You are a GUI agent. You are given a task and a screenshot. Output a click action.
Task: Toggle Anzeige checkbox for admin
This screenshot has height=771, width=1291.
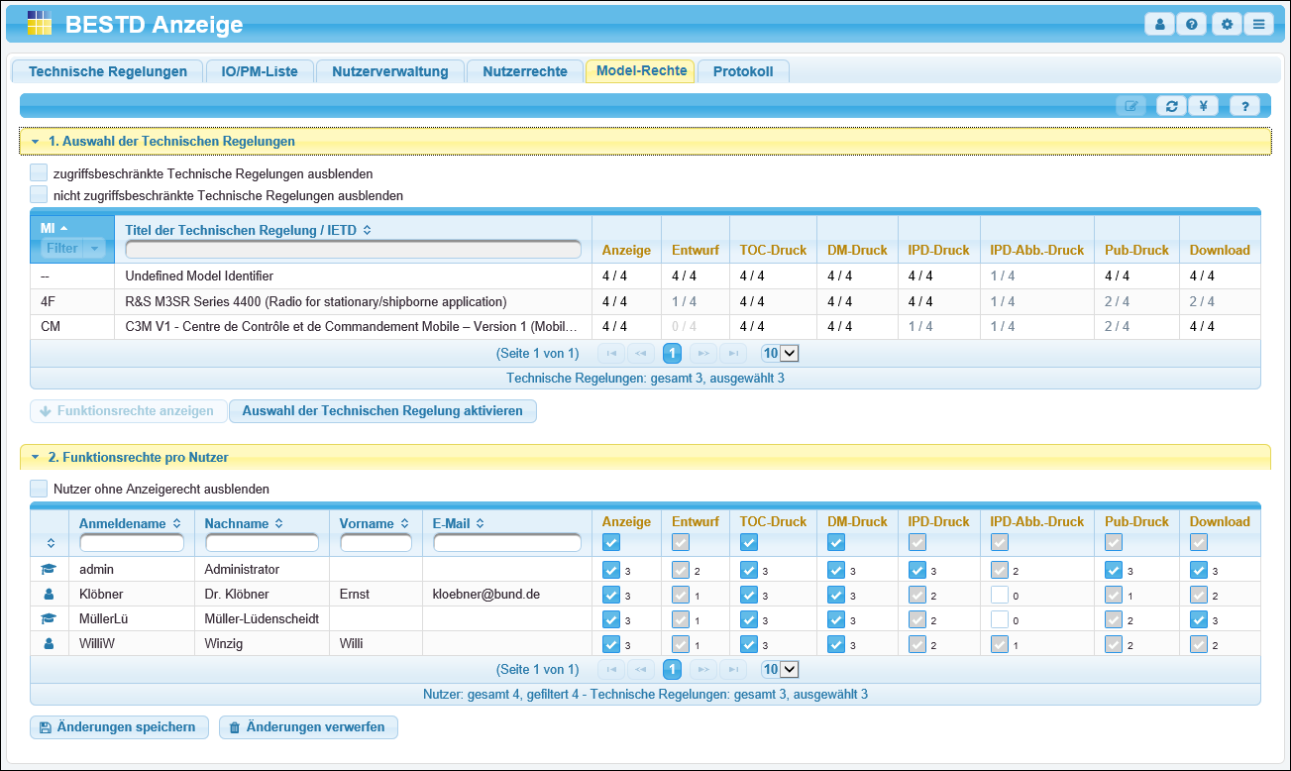click(x=611, y=570)
